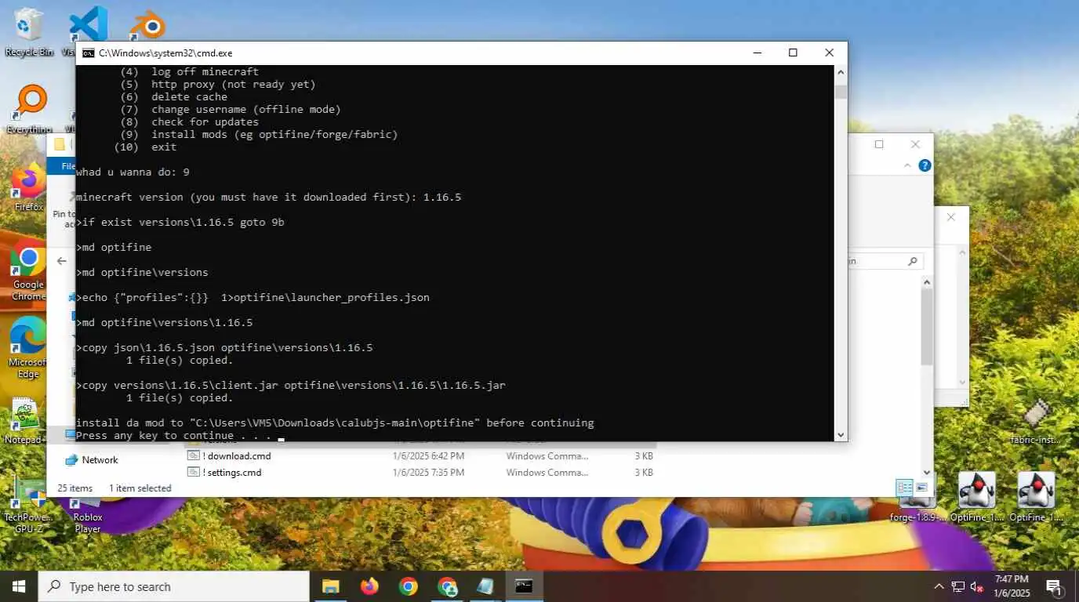This screenshot has height=602, width=1079.
Task: Click the taskbar search box
Action: (173, 586)
